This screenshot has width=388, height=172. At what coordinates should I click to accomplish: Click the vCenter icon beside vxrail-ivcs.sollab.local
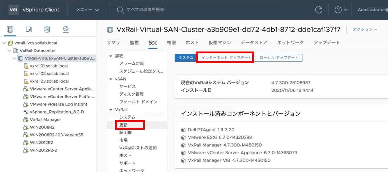click(11, 43)
